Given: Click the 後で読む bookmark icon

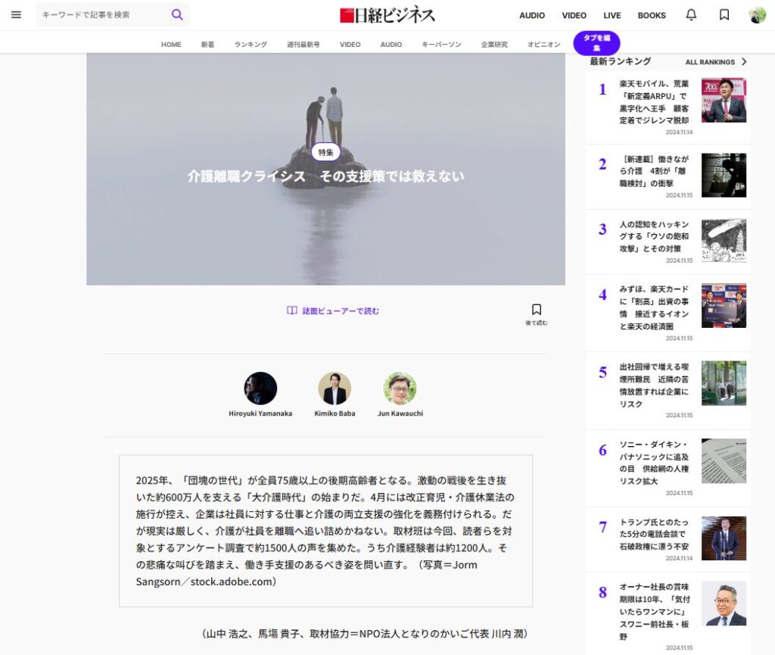Looking at the screenshot, I should click(x=537, y=310).
